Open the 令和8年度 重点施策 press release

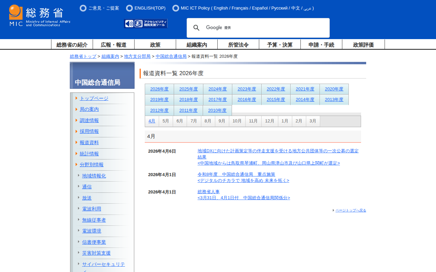(236, 174)
